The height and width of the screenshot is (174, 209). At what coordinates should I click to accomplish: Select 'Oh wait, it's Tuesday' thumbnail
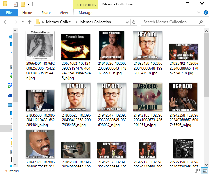[x=112, y=150]
